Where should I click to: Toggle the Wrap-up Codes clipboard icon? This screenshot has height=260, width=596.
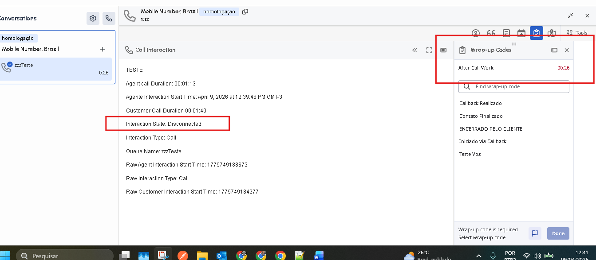[537, 33]
